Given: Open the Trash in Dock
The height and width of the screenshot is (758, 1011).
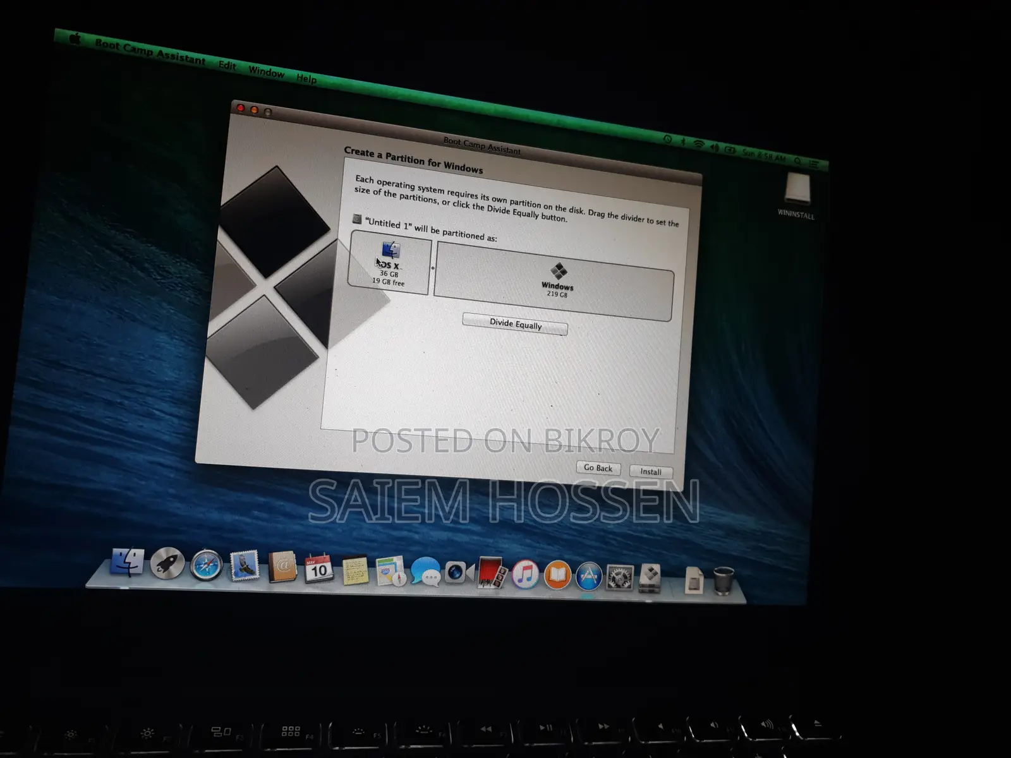Looking at the screenshot, I should 723,581.
